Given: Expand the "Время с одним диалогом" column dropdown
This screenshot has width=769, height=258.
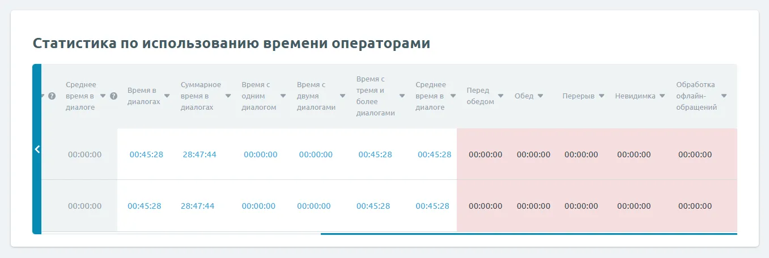Looking at the screenshot, I should [x=283, y=96].
